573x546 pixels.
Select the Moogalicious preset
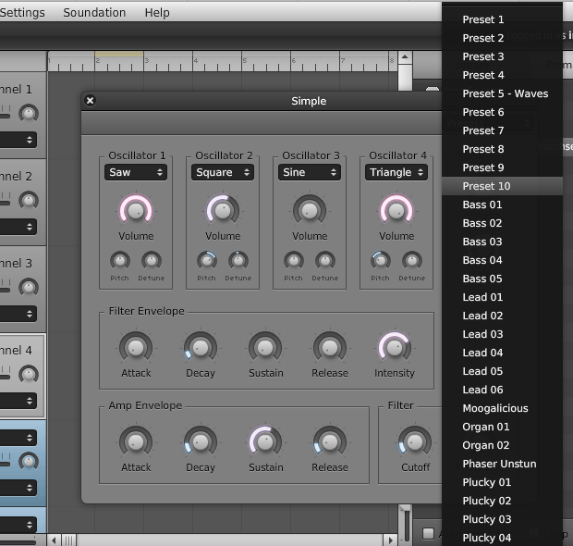502,408
